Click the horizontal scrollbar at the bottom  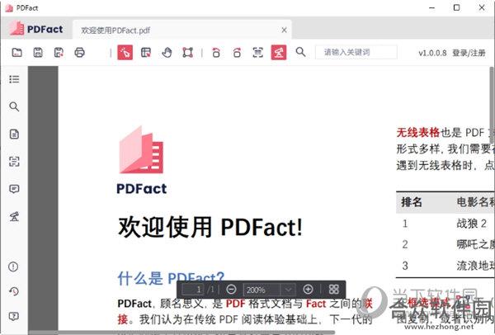181,333
